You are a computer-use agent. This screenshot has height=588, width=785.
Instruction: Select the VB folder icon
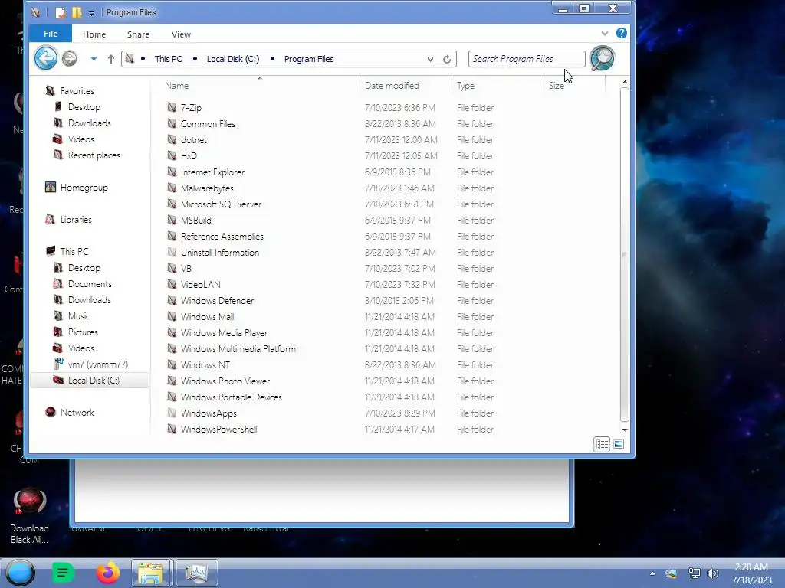pyautogui.click(x=172, y=268)
